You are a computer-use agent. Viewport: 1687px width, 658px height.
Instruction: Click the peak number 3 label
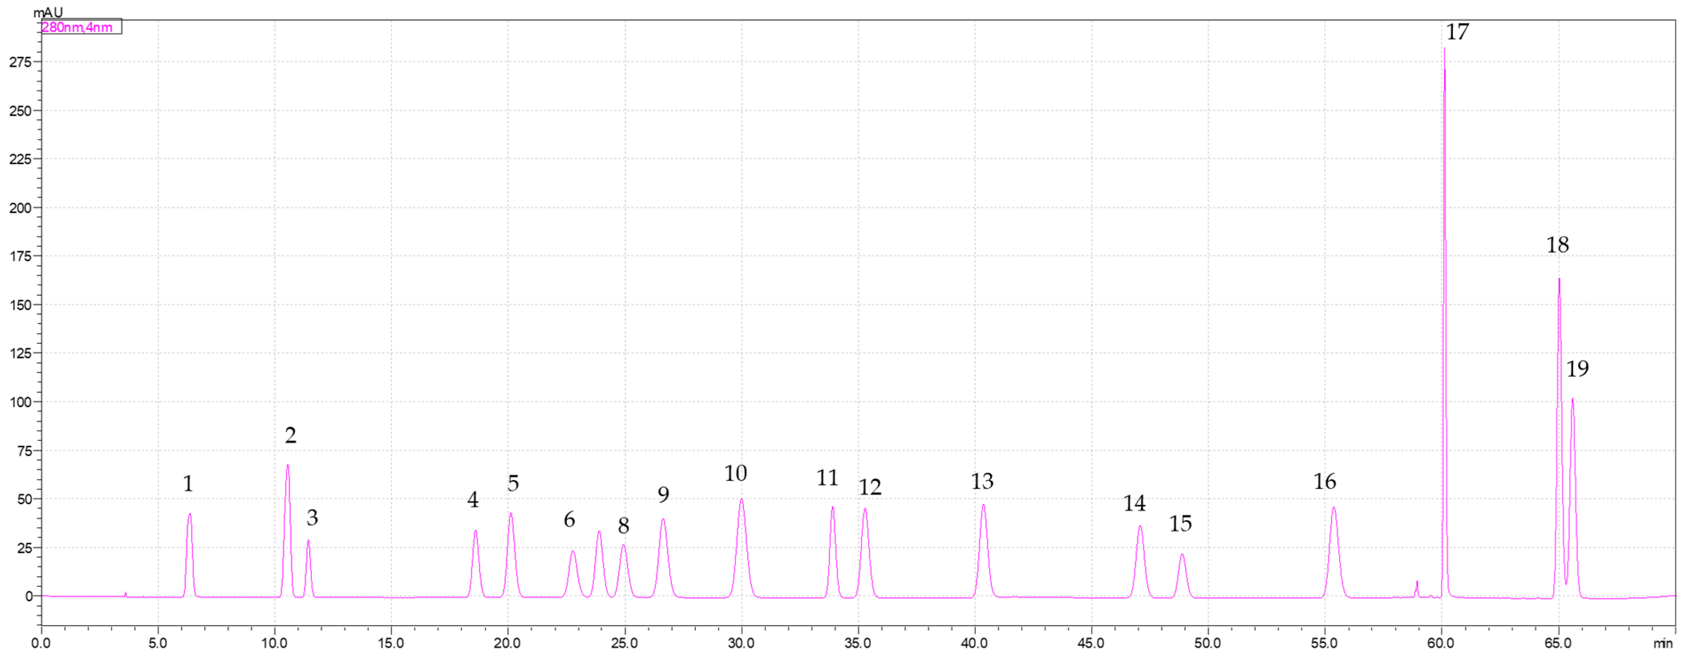[312, 518]
